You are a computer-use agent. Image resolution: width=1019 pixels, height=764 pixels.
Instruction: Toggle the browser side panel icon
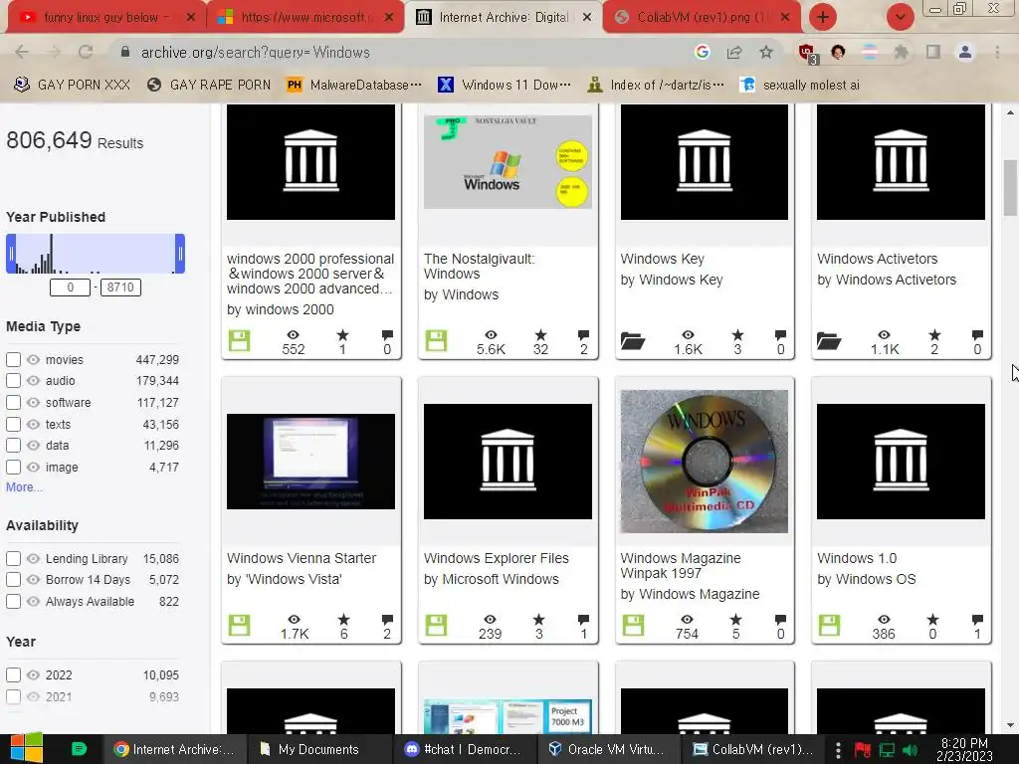click(x=933, y=52)
